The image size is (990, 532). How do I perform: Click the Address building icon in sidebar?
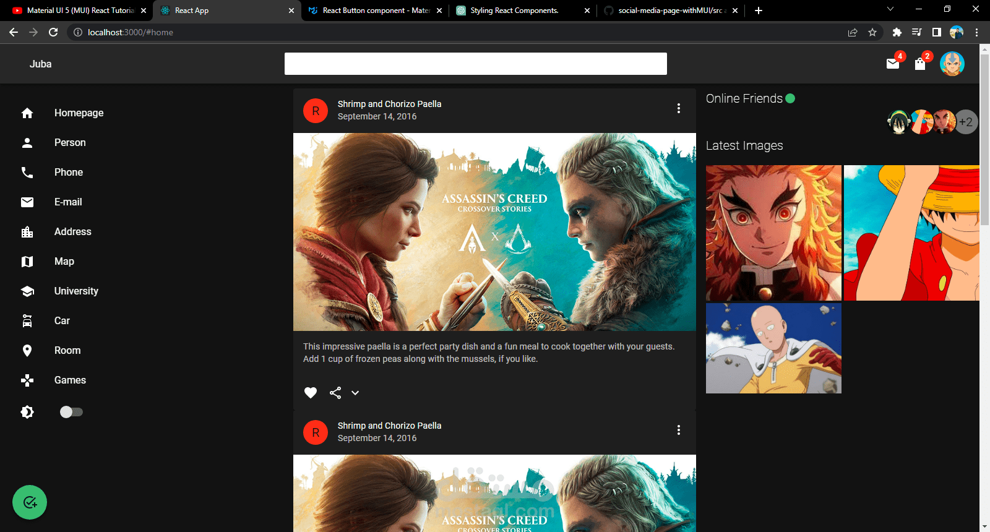27,232
